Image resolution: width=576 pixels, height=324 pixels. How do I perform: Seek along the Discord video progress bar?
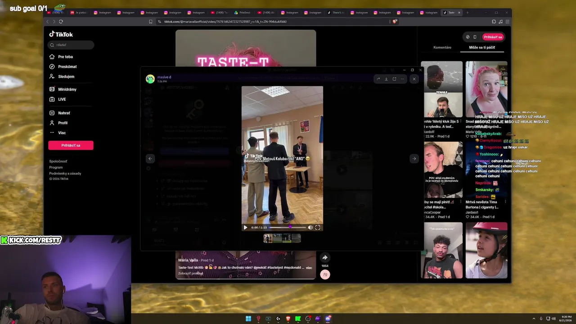pyautogui.click(x=287, y=227)
